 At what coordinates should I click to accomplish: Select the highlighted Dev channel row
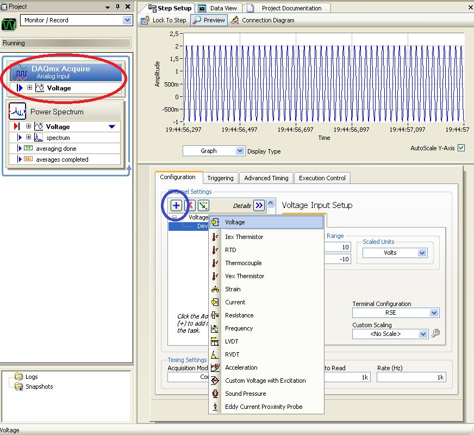coord(189,226)
